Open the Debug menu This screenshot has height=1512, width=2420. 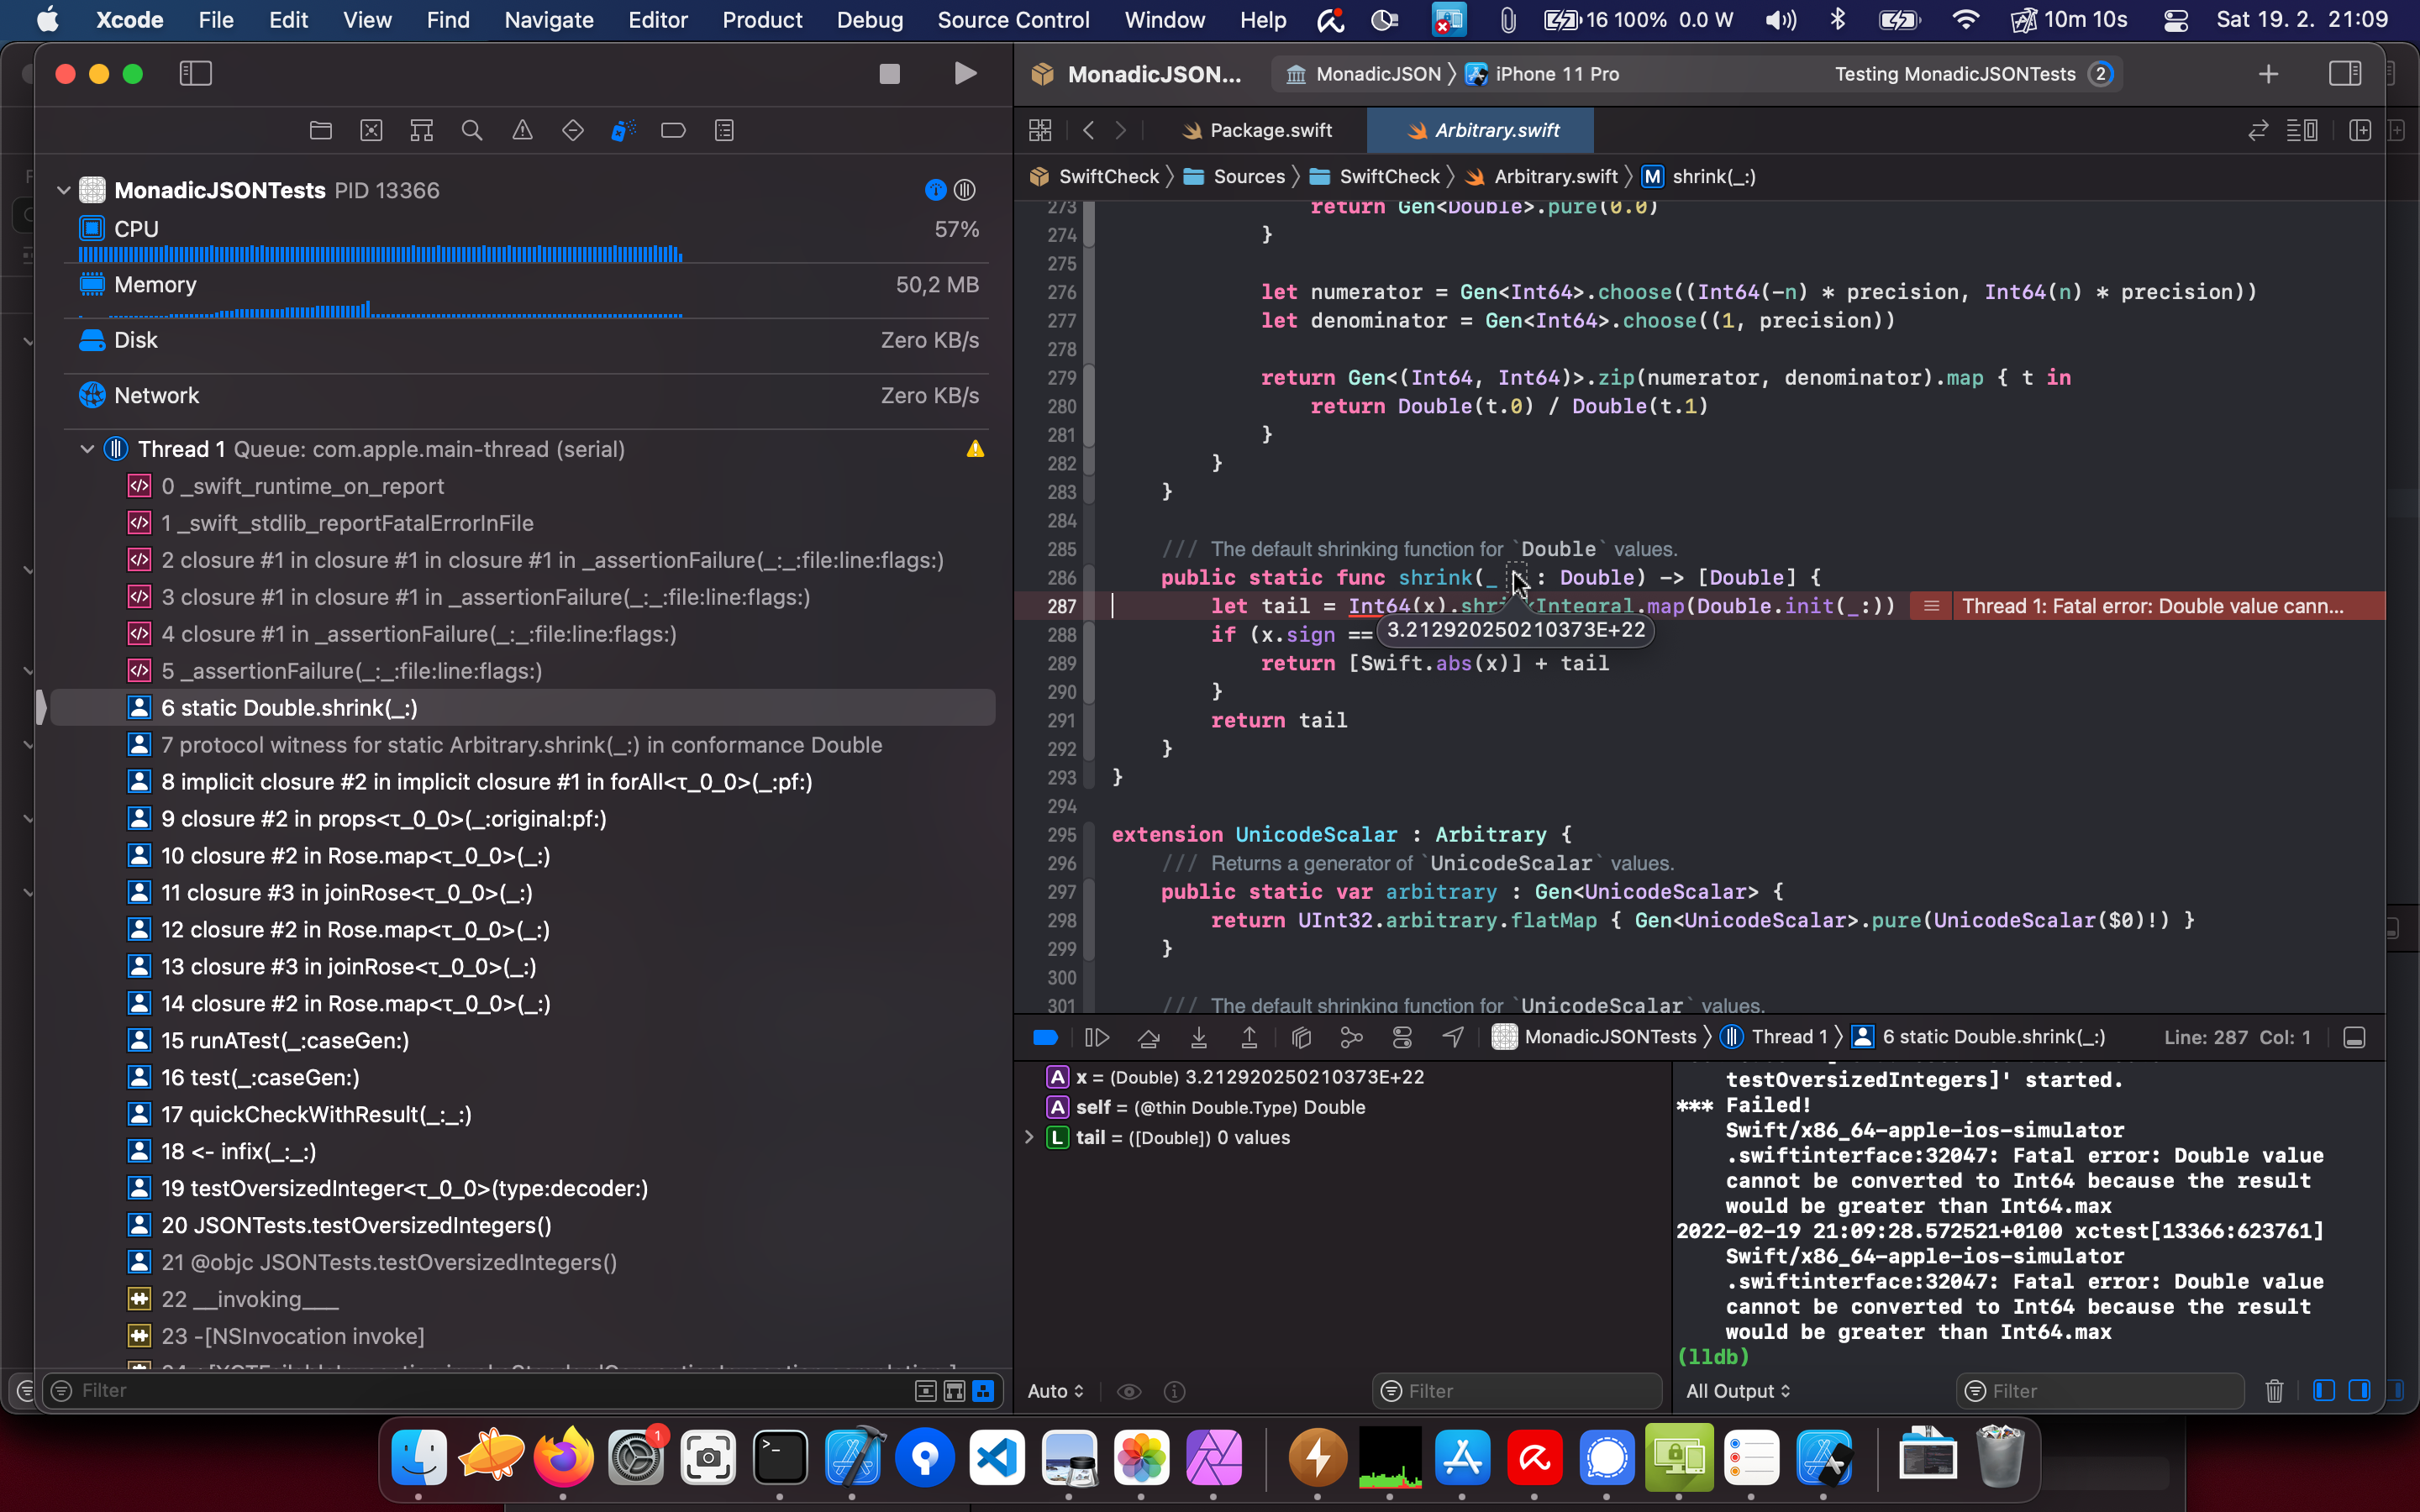(x=869, y=20)
